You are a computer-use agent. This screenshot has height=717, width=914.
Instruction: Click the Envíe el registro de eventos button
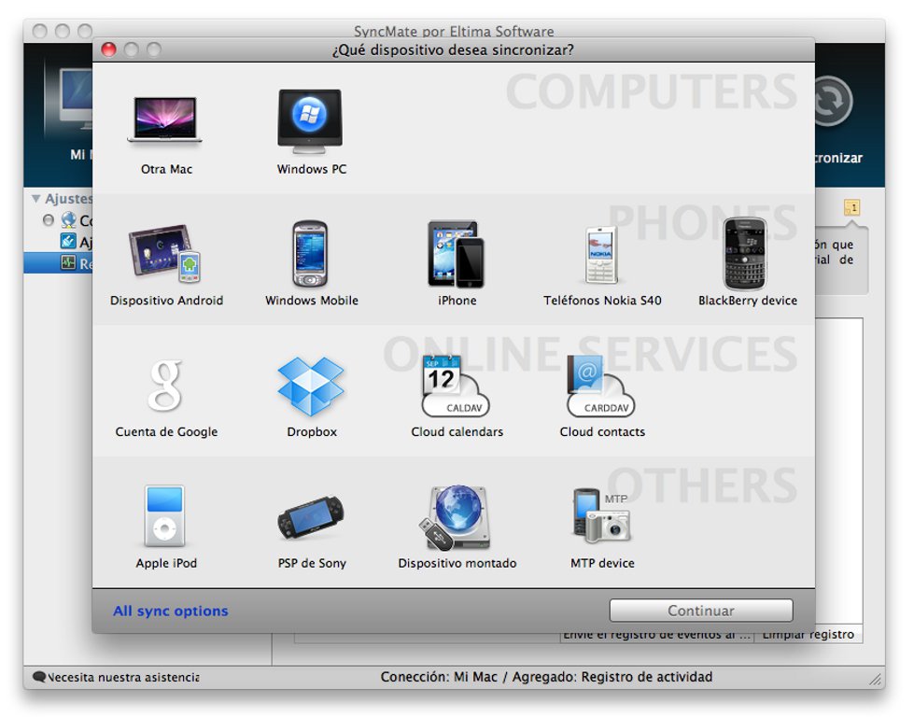(657, 636)
